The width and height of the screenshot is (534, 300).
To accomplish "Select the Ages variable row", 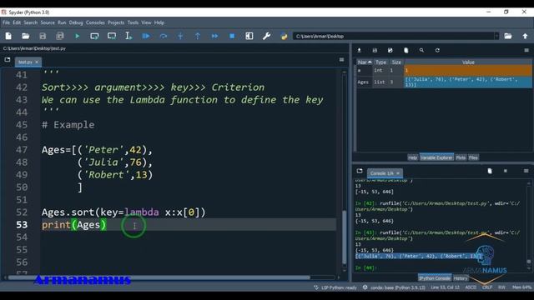I will tap(444, 82).
